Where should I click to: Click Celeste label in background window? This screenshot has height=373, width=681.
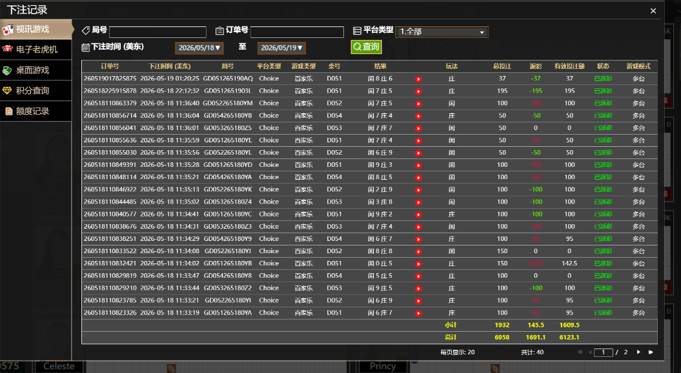[59, 367]
